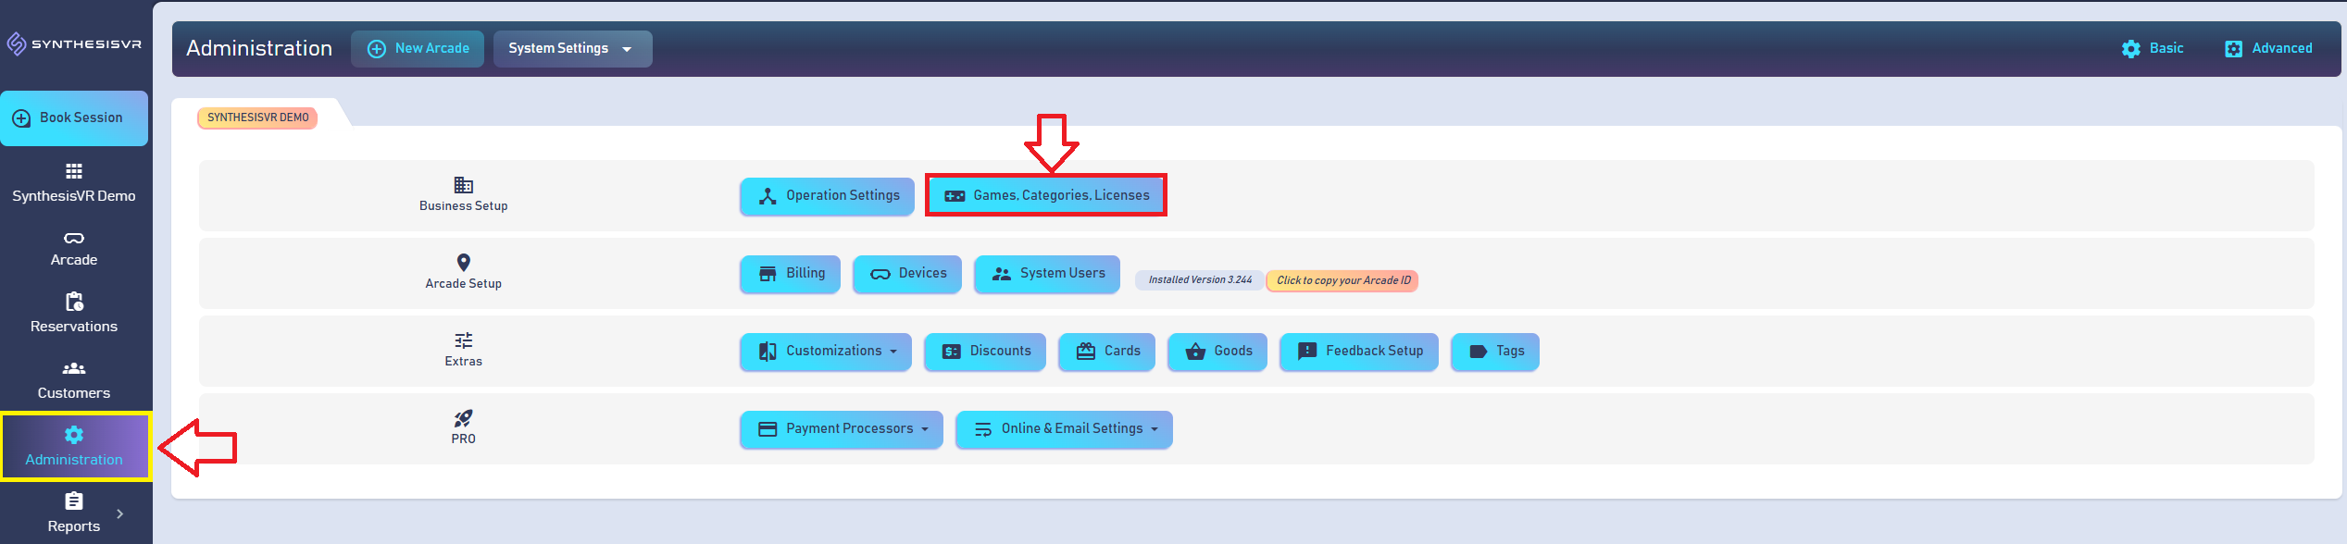The width and height of the screenshot is (2347, 544).
Task: Open the Tags page
Action: (1495, 351)
